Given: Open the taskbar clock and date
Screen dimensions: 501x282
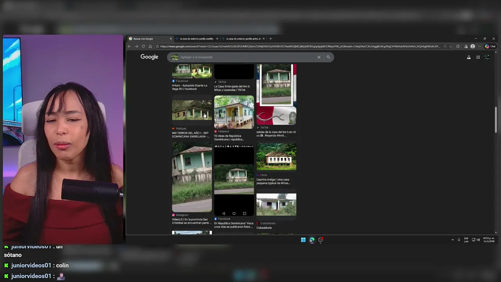Looking at the screenshot, I should [x=488, y=240].
